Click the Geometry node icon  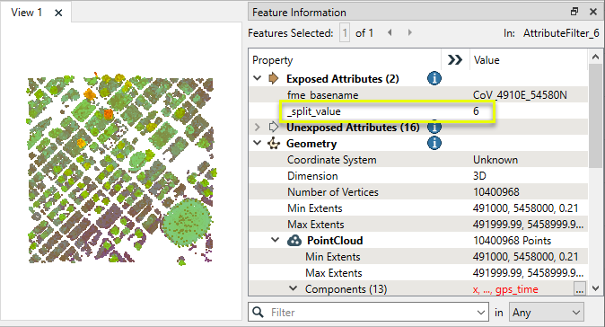coord(274,143)
